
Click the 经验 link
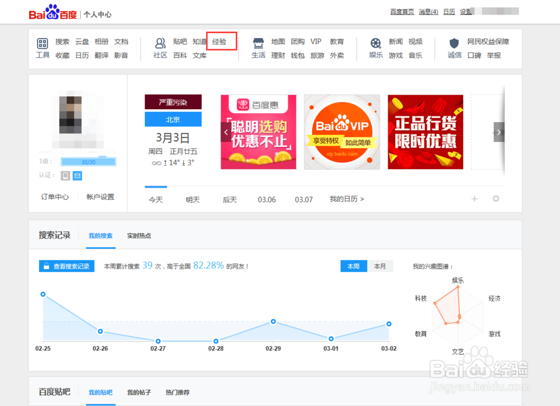point(220,41)
